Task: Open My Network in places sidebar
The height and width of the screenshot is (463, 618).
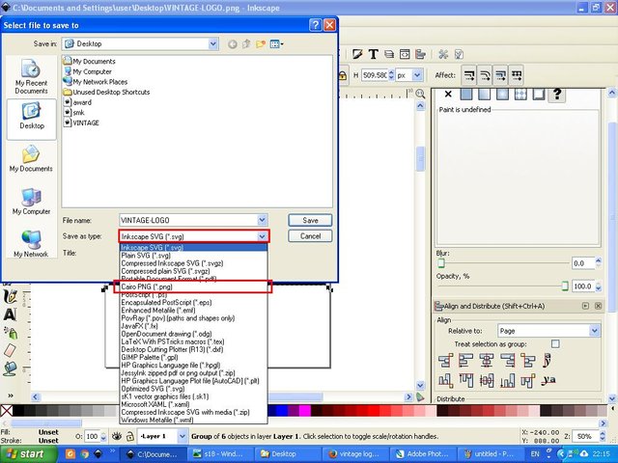Action: (x=31, y=244)
